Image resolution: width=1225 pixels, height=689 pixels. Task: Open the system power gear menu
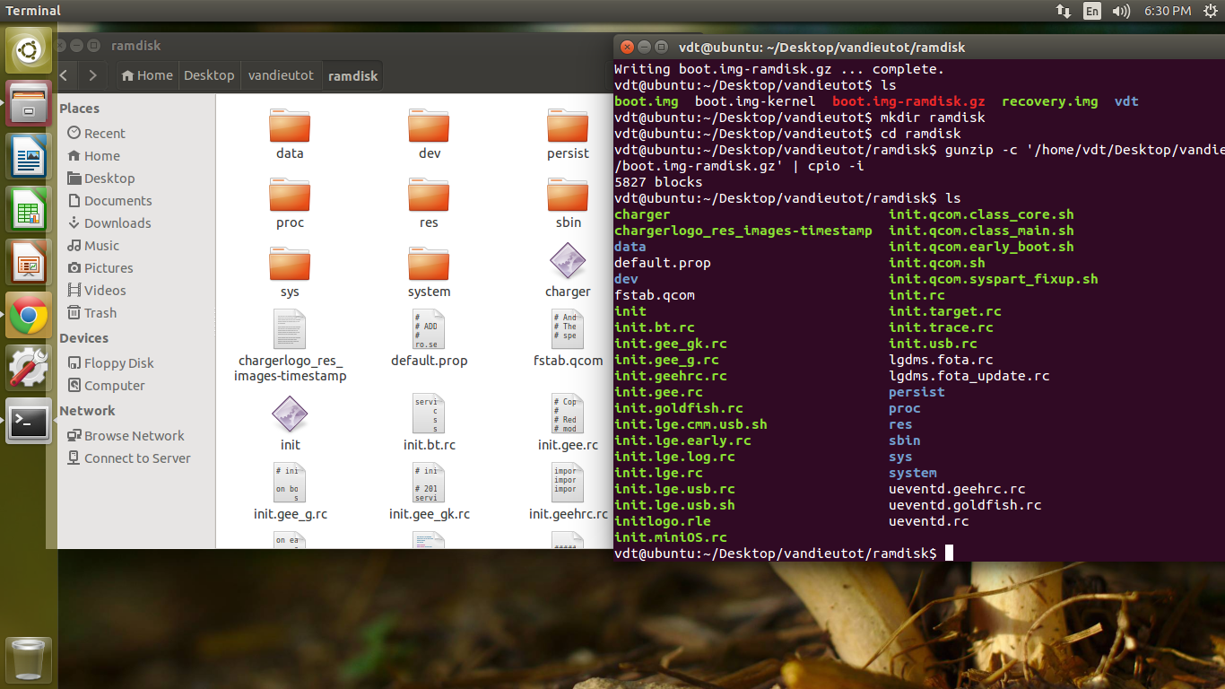click(1211, 11)
